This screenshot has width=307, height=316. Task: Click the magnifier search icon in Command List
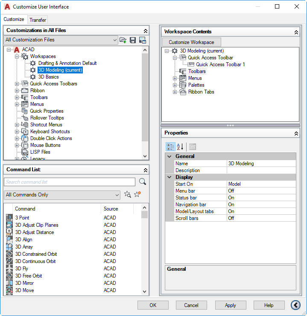pos(143,181)
